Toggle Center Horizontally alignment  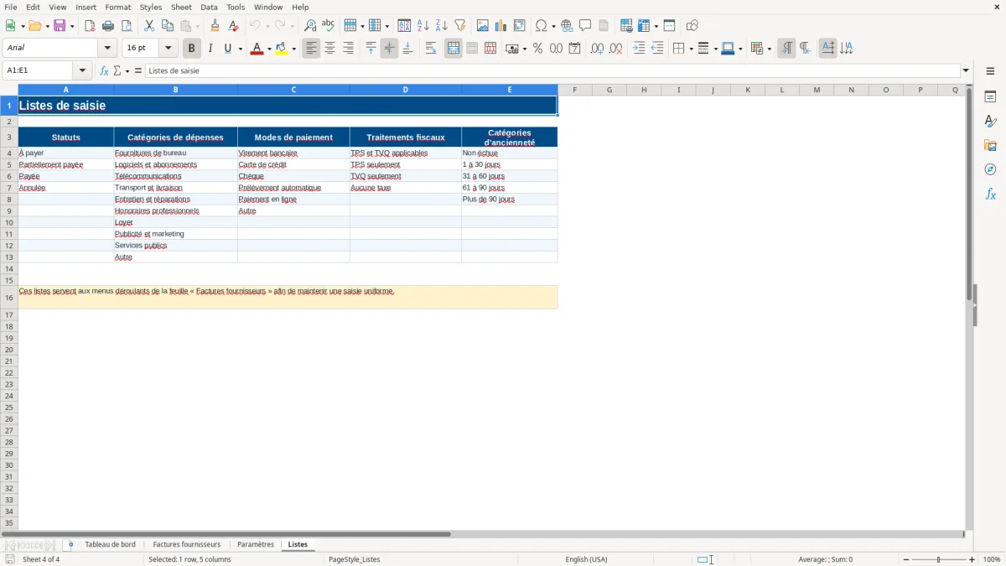329,49
